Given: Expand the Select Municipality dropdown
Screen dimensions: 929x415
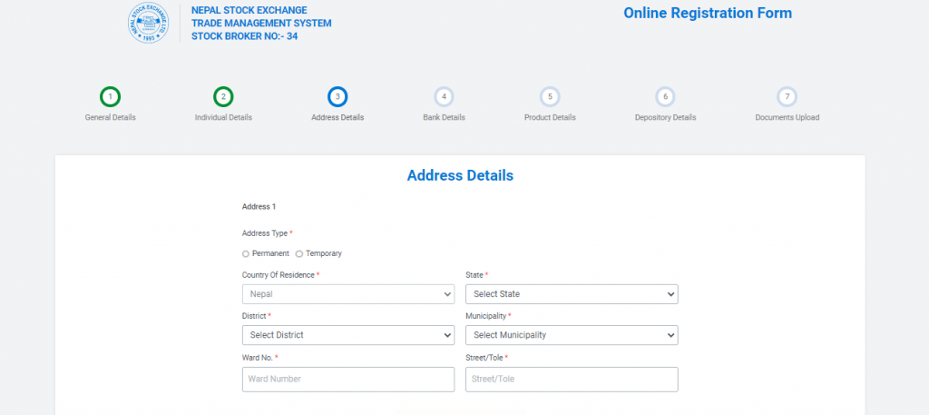Looking at the screenshot, I should click(572, 335).
